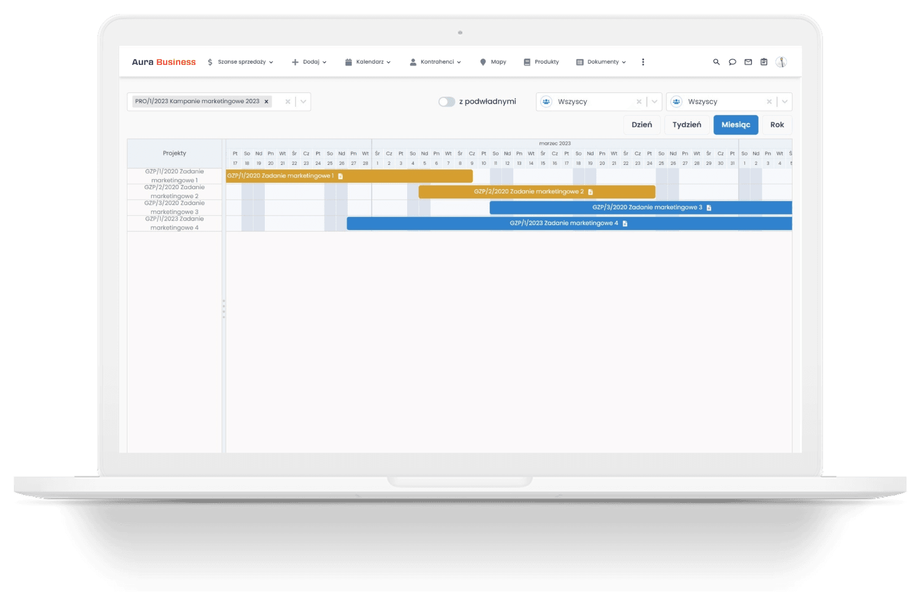Image resolution: width=921 pixels, height=592 pixels.
Task: Open the Szanse sprzedaży menu
Action: (x=241, y=62)
